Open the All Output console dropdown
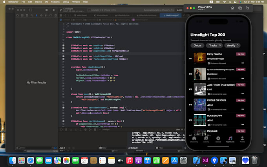Viewport: 267px width, 167px height. (133, 148)
